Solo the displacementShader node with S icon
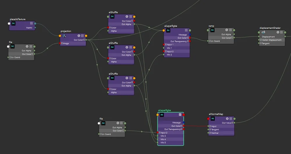The width and height of the screenshot is (291, 154). click(x=278, y=32)
